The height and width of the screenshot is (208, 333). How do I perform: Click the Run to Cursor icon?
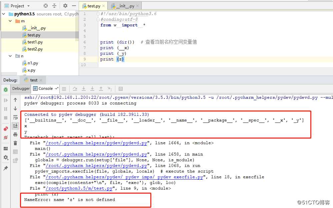coord(110,89)
